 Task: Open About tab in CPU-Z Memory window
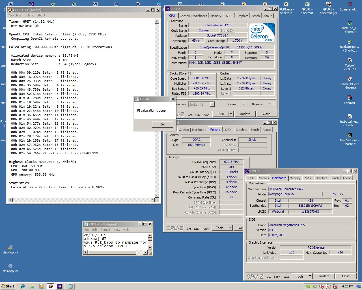coord(267,130)
